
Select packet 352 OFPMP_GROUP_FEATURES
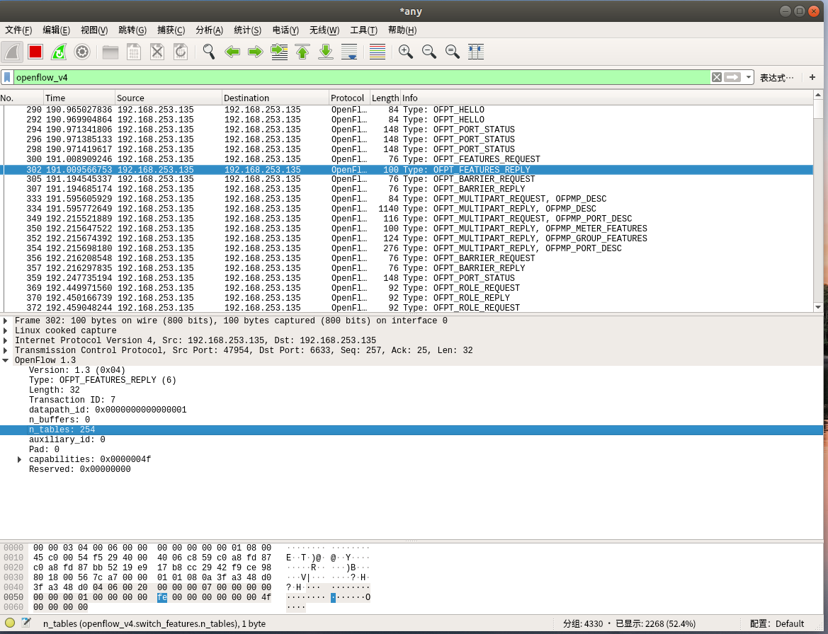[x=408, y=238]
